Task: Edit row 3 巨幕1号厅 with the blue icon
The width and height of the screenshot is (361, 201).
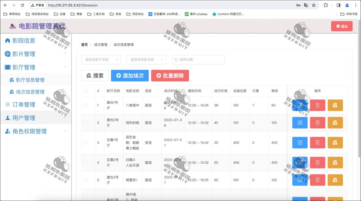Action: click(300, 143)
